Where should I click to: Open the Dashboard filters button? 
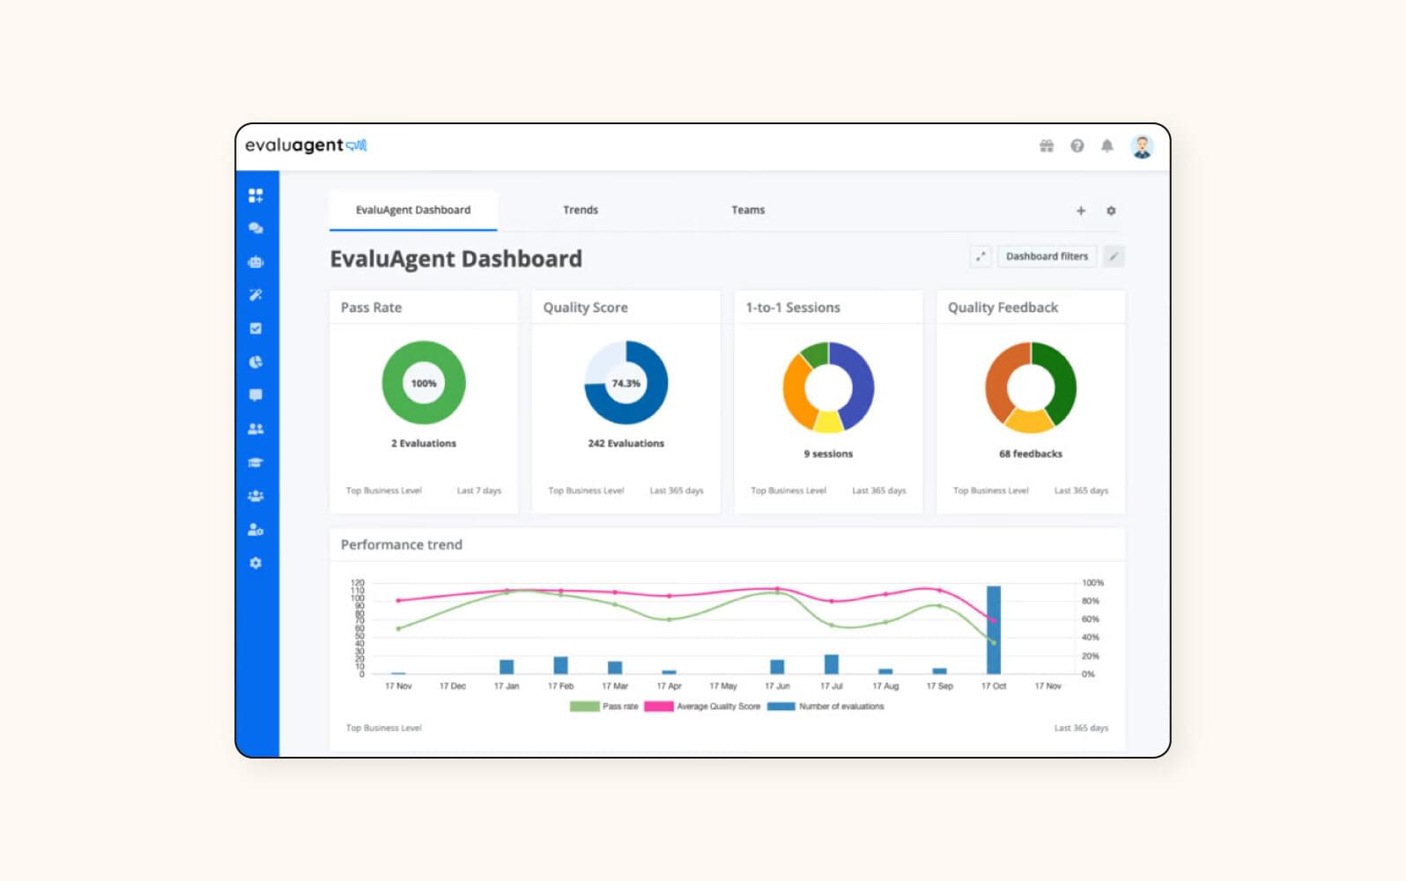pyautogui.click(x=1047, y=256)
